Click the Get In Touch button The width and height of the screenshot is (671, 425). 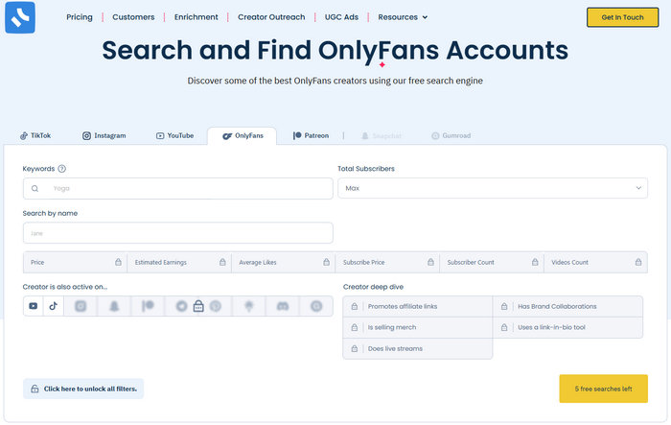click(623, 17)
